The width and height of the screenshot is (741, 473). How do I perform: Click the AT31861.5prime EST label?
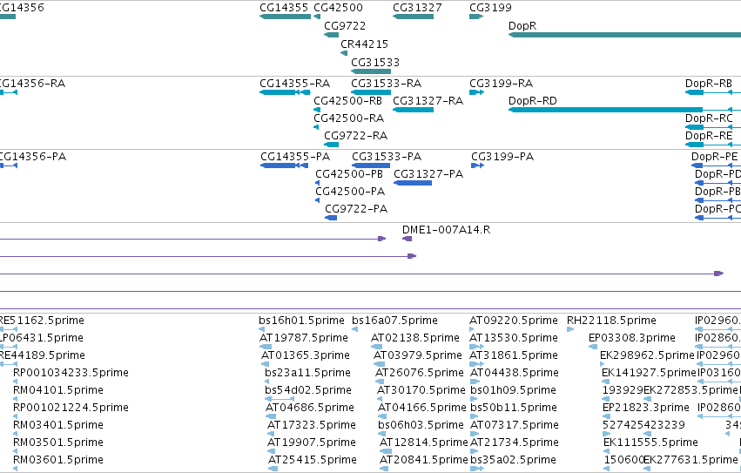[514, 355]
